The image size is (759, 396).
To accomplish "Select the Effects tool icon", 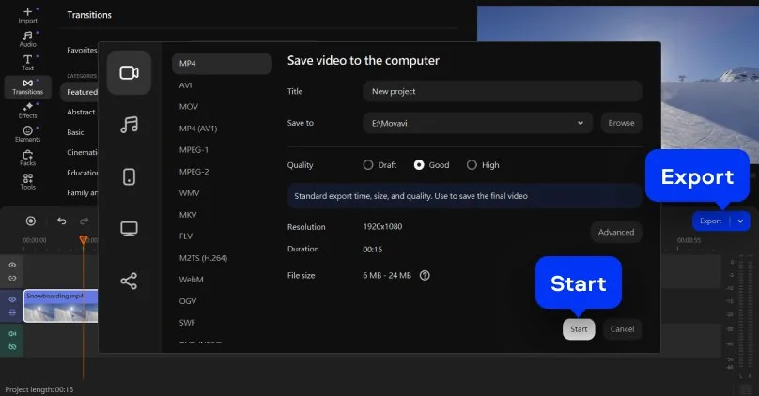I will coord(27,111).
